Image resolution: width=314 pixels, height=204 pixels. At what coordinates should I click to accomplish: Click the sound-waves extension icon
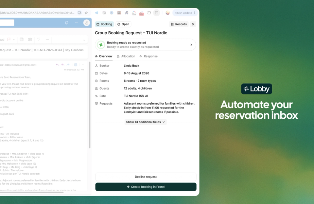[96, 13]
